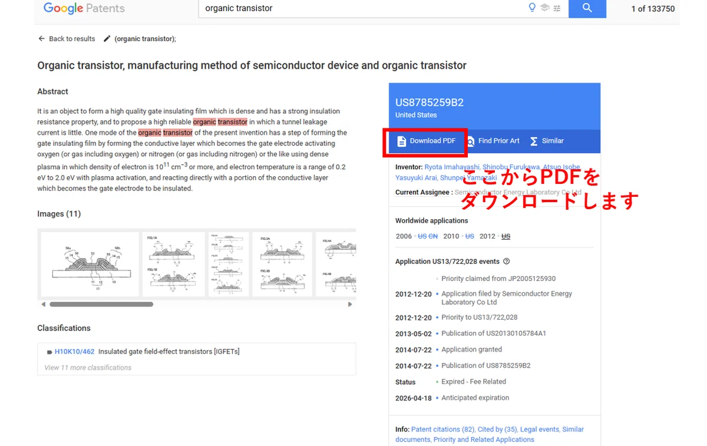Viewport: 707px width, 446px height.
Task: Open classification H10K10/462 link
Action: (x=74, y=352)
